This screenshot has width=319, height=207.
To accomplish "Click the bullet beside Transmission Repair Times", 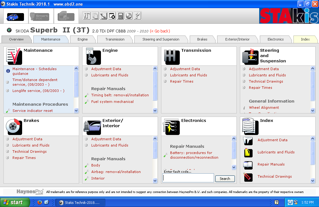I will coord(165,81).
